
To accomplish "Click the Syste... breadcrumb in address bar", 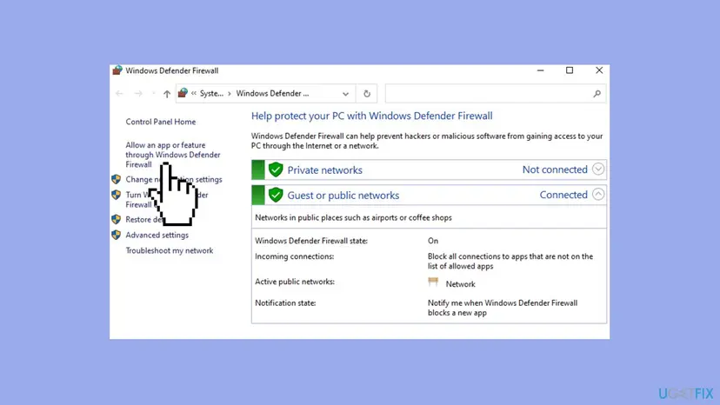I will 211,94.
